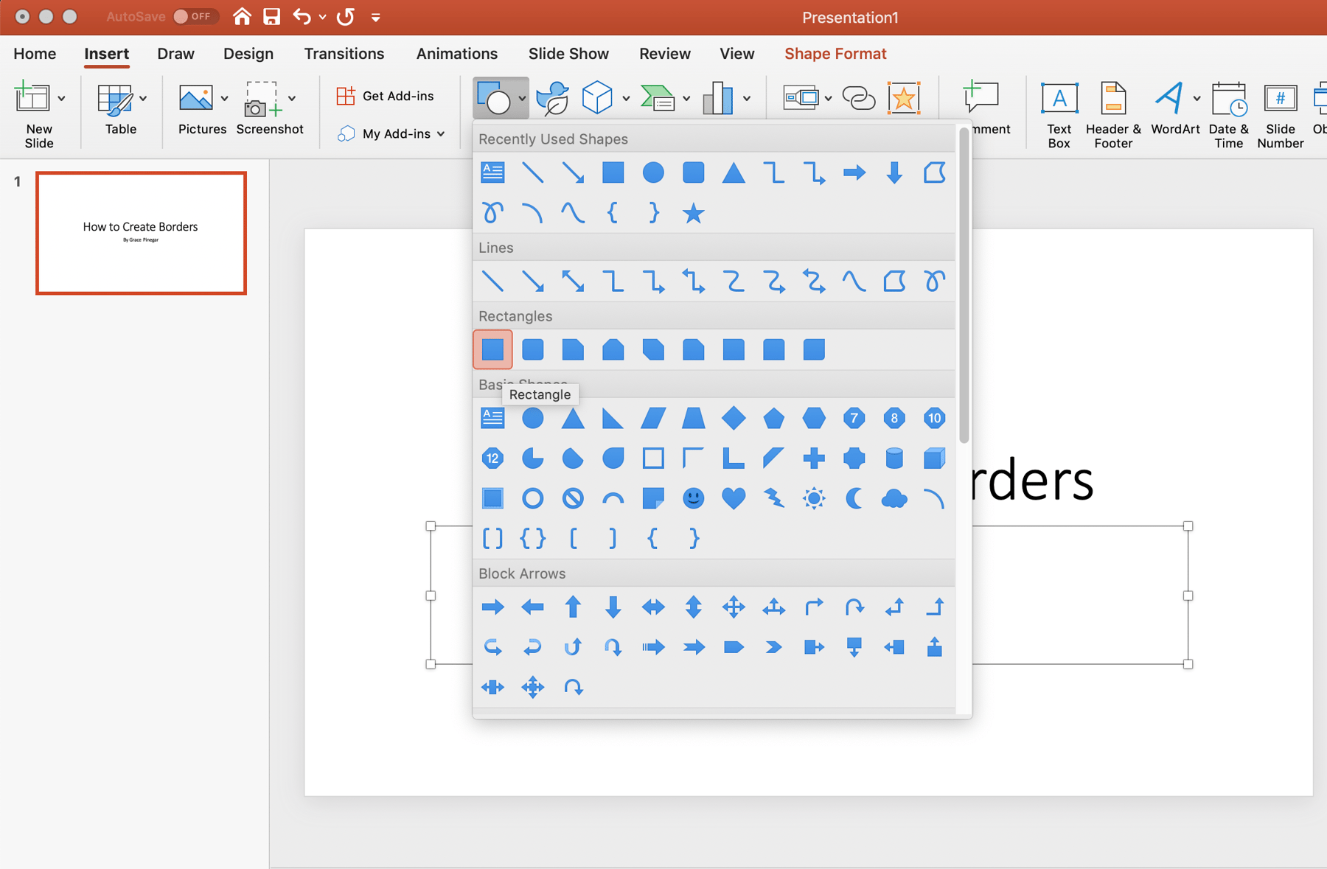Image resolution: width=1327 pixels, height=869 pixels.
Task: Toggle AutoSave on
Action: [x=195, y=16]
